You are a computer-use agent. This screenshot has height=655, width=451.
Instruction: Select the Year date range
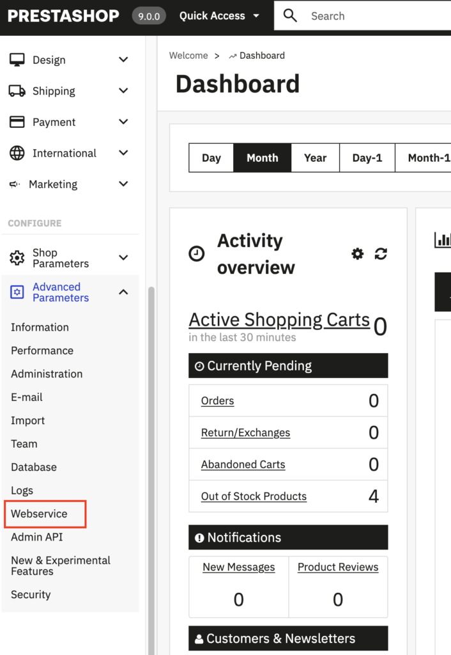315,158
